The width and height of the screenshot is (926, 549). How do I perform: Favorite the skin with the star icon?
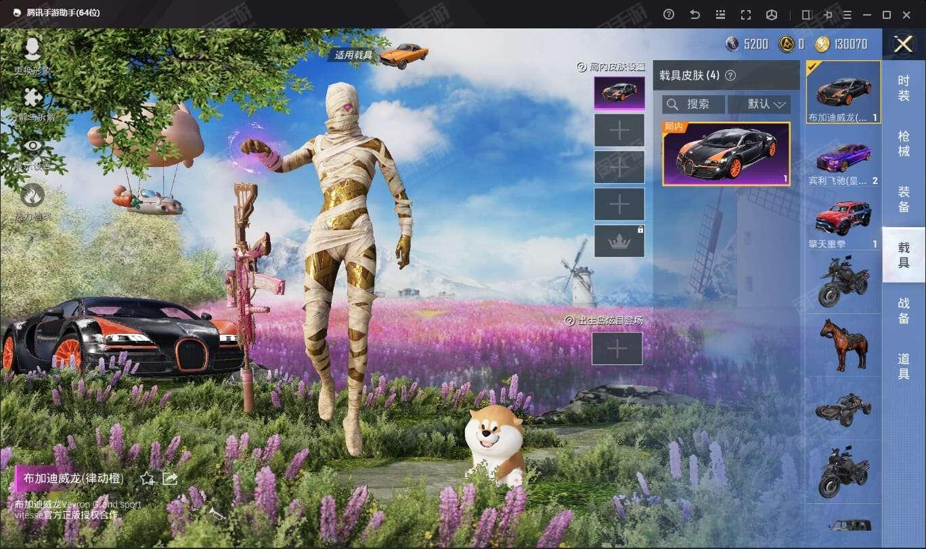147,479
